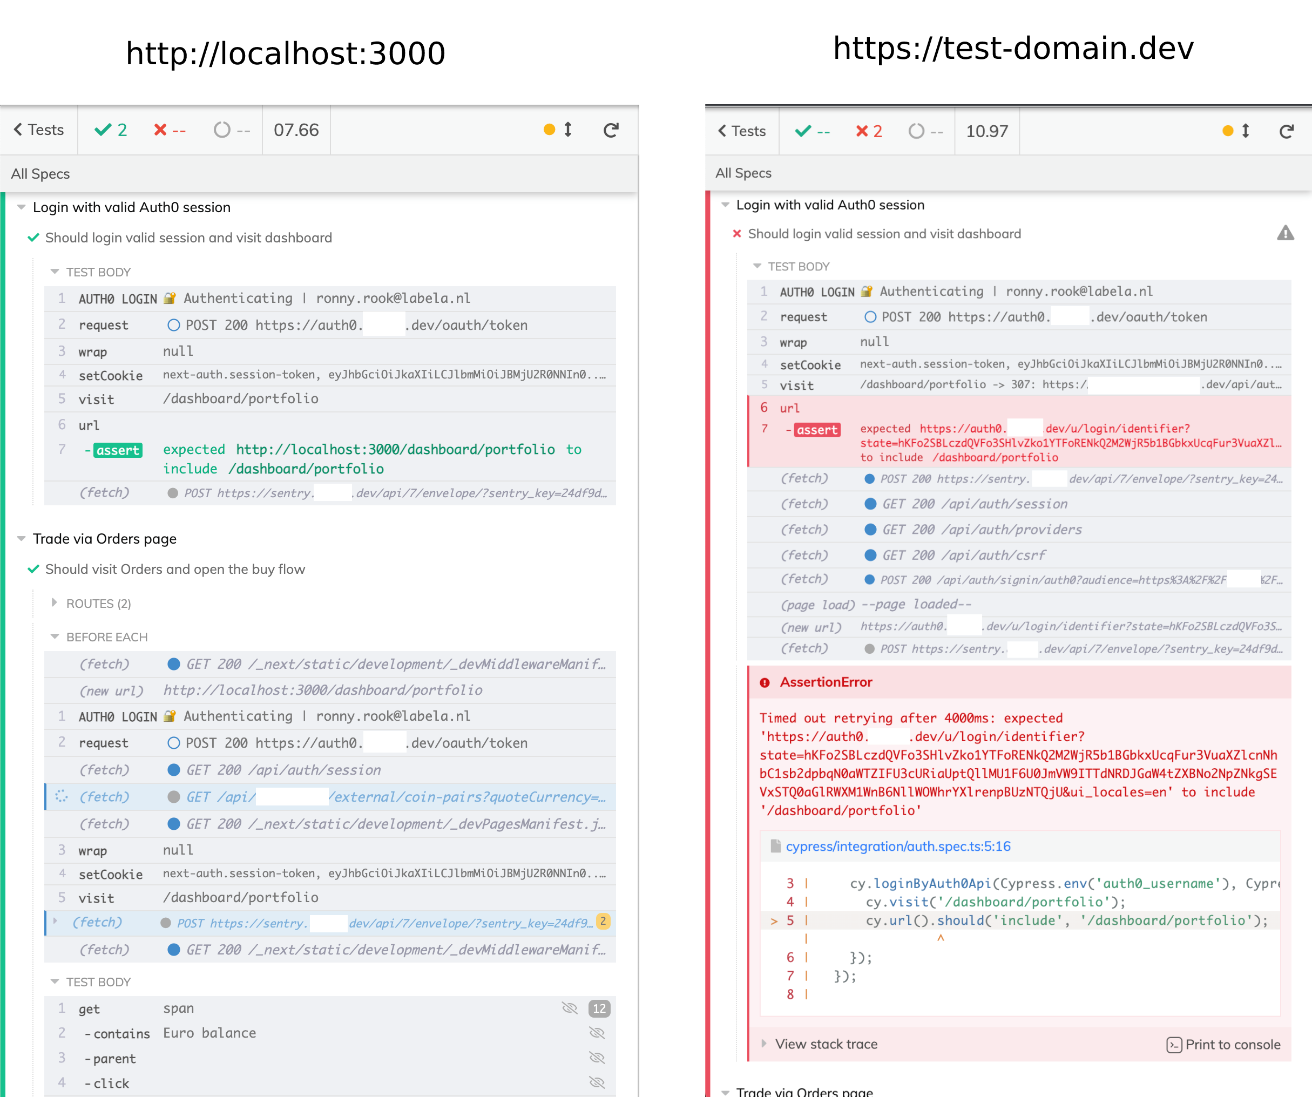
Task: Rerun all tests in the test-domain runner
Action: 1287,131
